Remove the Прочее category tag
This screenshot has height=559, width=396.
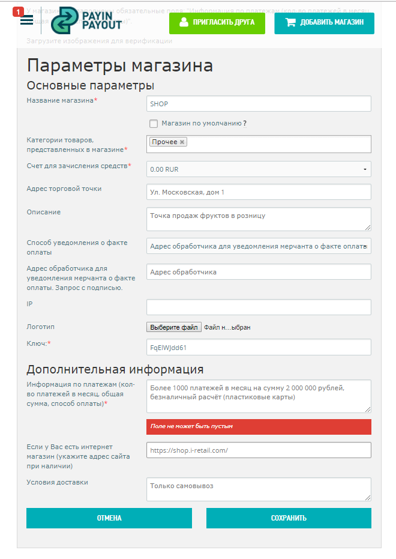click(182, 142)
